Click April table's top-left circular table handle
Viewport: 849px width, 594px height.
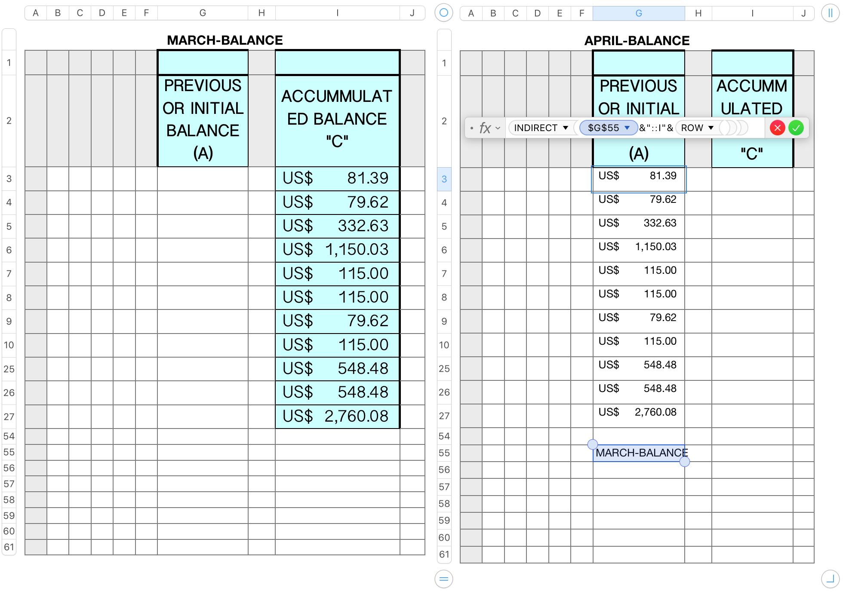[444, 13]
